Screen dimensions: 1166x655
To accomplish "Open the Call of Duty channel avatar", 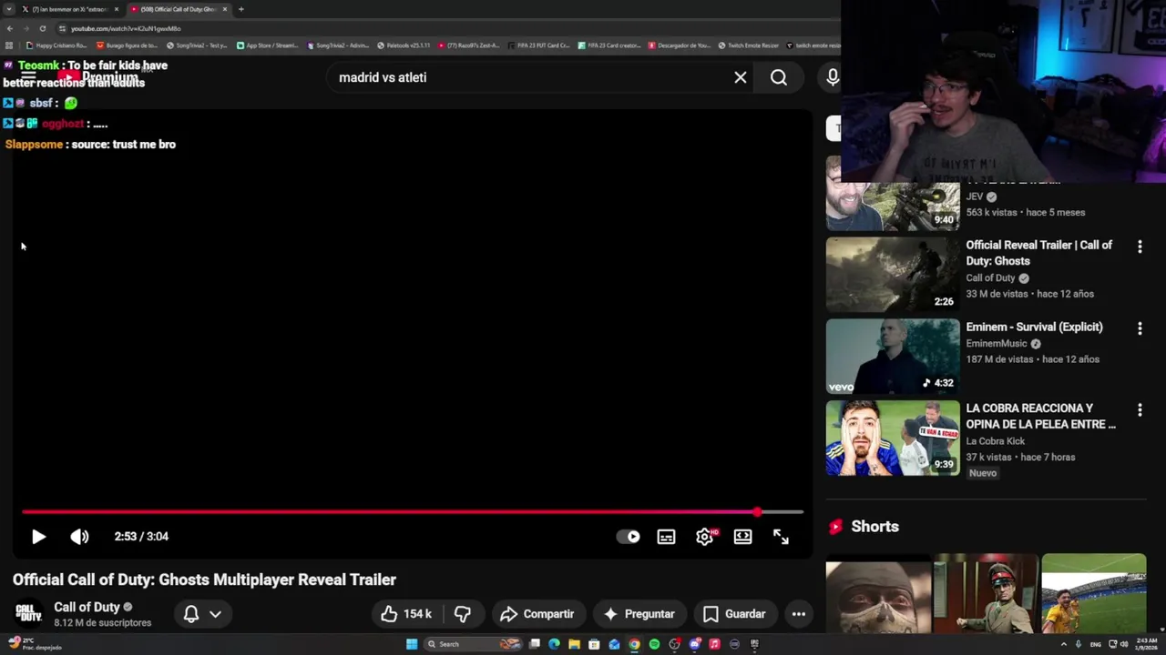I will point(29,614).
